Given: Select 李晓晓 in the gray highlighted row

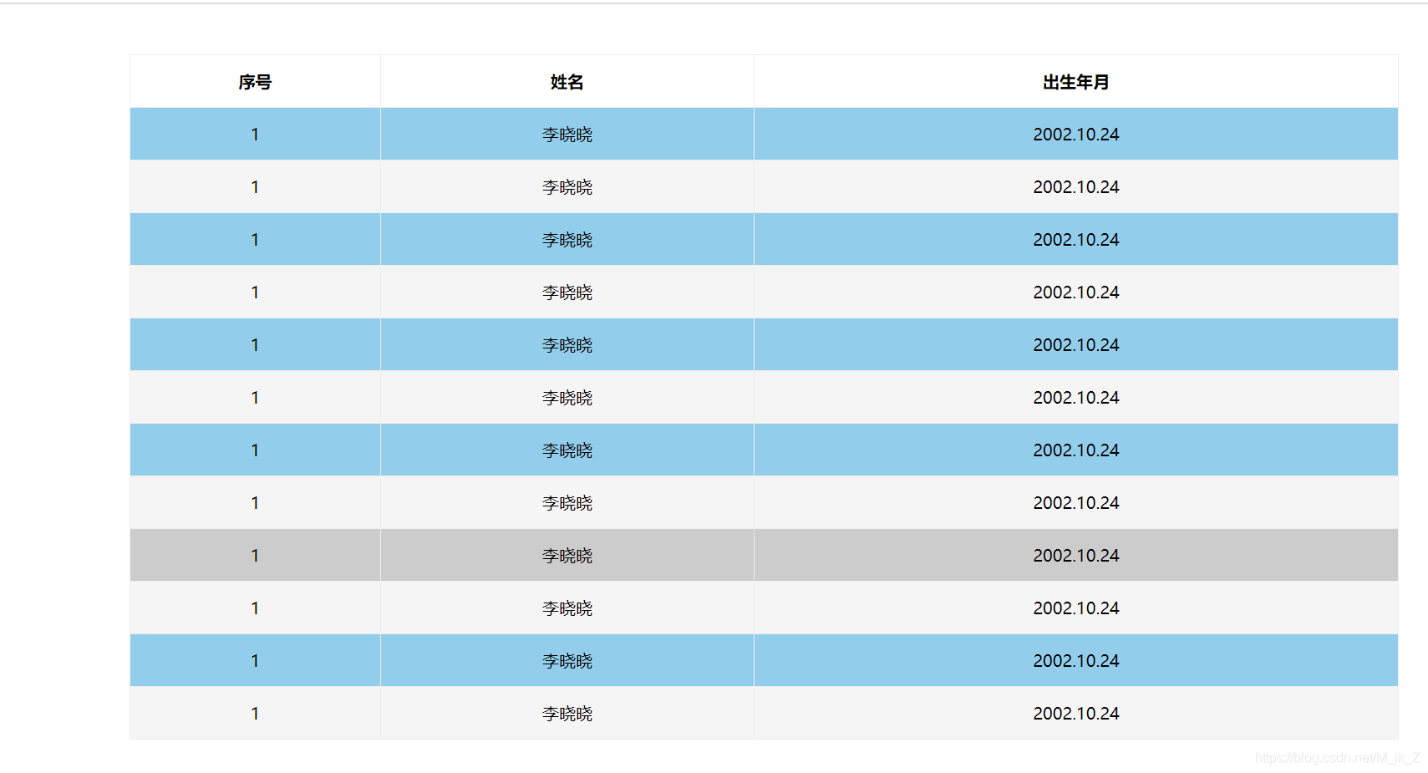Looking at the screenshot, I should pos(567,556).
